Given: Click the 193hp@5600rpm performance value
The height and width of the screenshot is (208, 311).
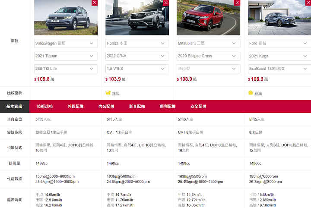Looking at the screenshot, I should tap(121, 176).
